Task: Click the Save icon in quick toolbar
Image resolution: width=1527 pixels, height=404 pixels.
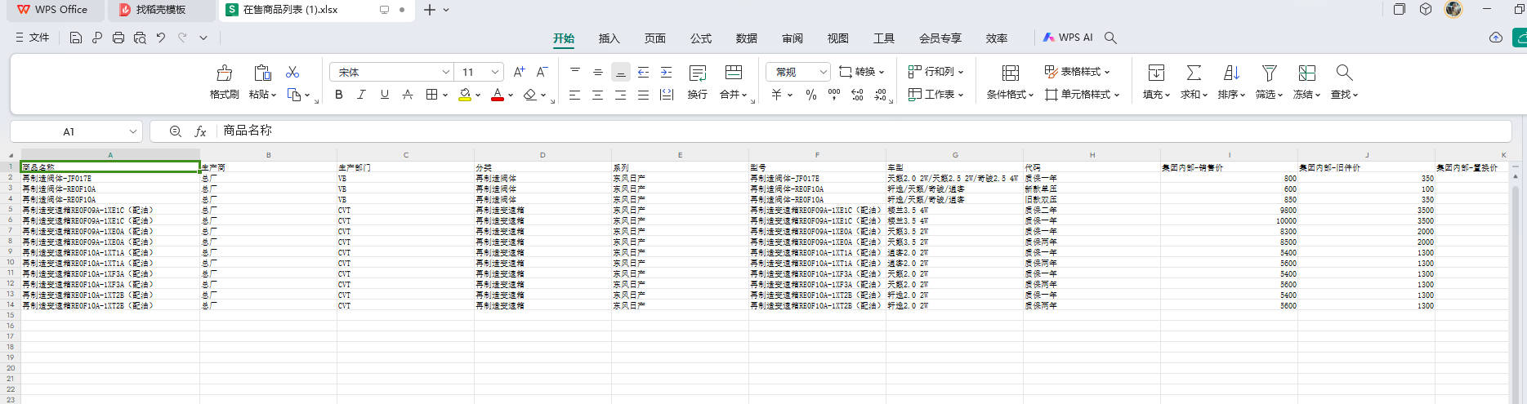Action: (x=76, y=38)
